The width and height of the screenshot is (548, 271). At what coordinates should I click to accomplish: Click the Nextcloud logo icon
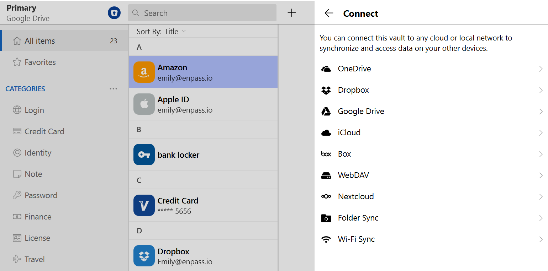tap(326, 196)
